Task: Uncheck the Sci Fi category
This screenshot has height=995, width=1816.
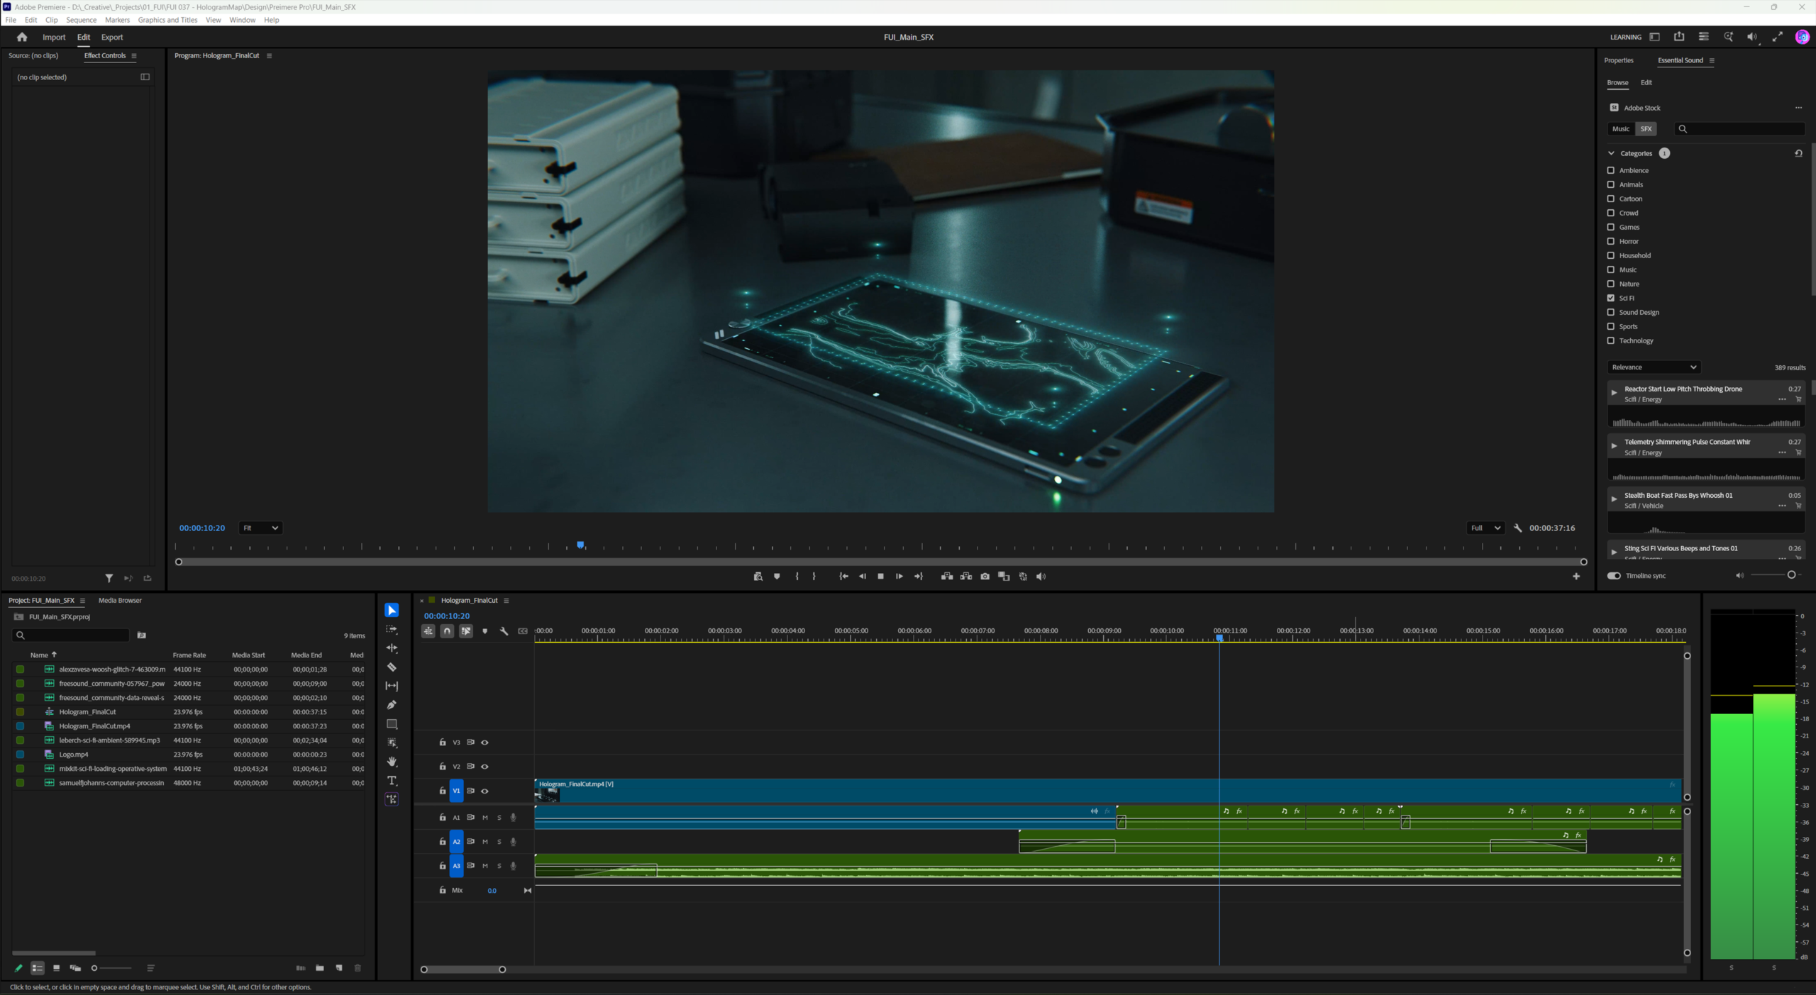Action: point(1611,298)
